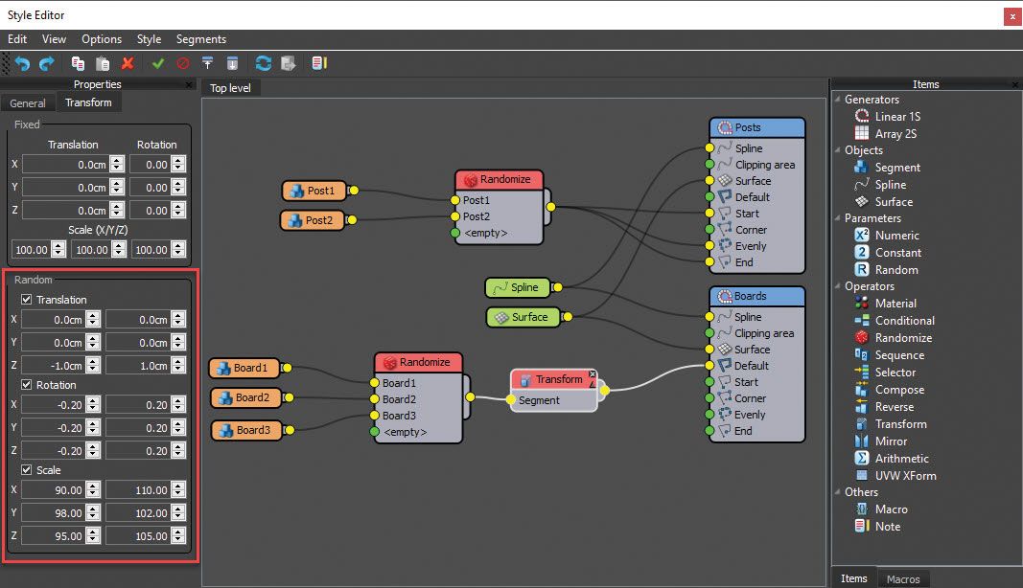1023x588 pixels.
Task: Uncheck the Scale option under Random
Action: point(24,469)
